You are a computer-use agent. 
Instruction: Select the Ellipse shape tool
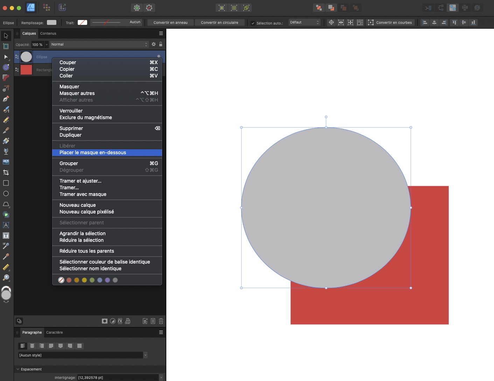[x=6, y=193]
